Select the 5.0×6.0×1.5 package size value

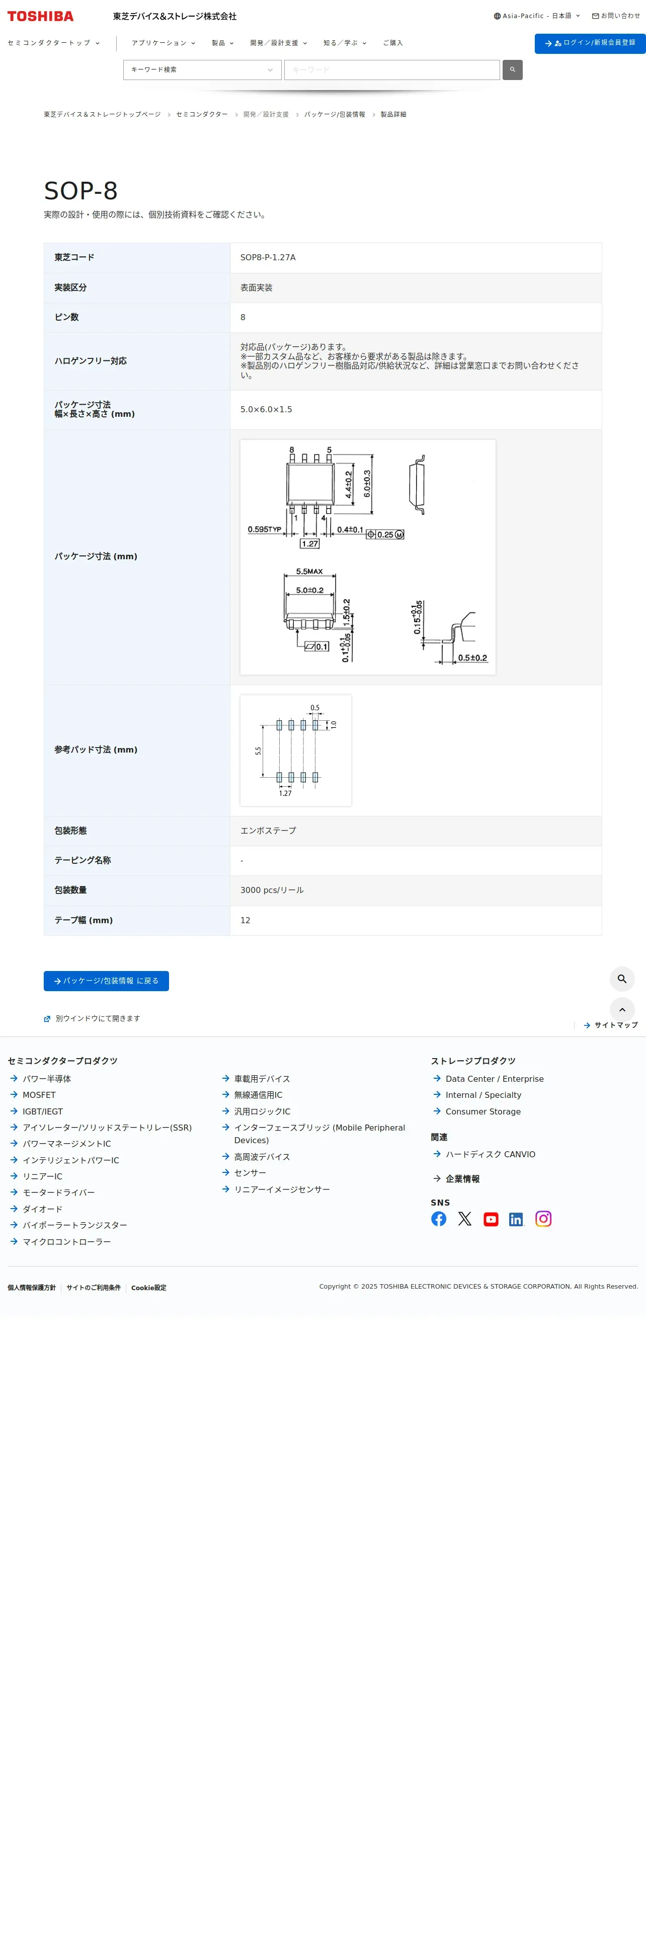266,409
